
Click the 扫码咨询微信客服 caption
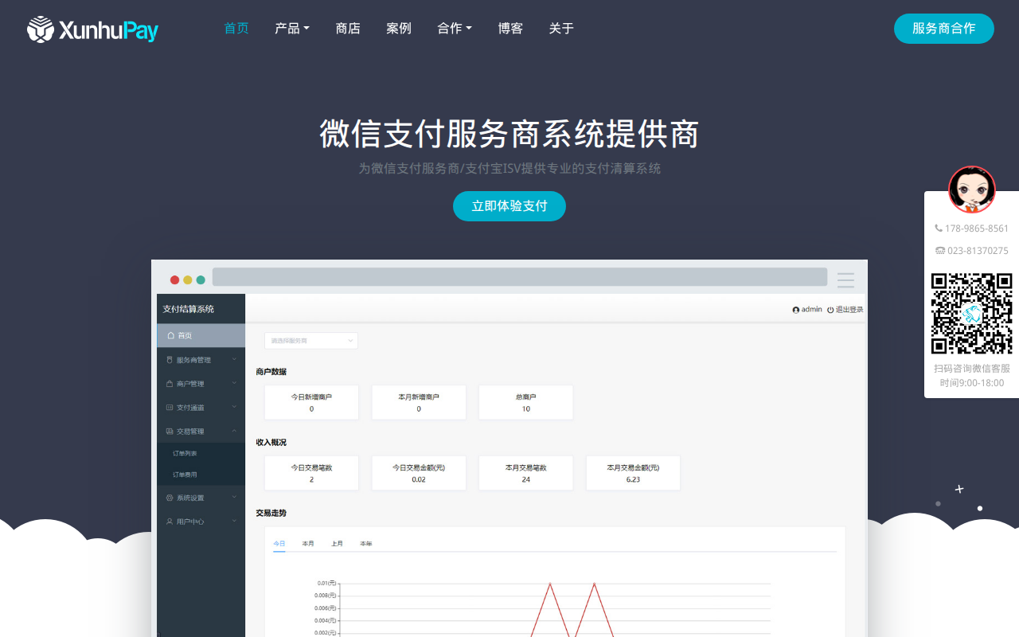(972, 369)
